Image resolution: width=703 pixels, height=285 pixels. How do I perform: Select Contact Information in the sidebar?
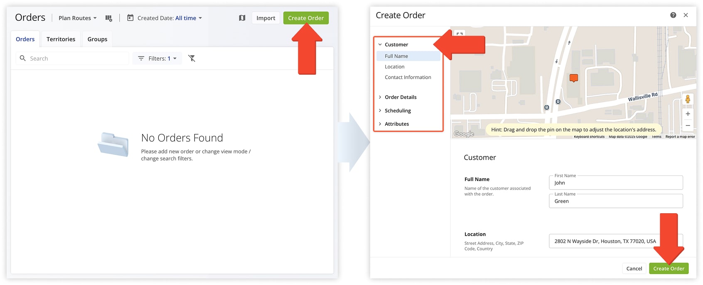[408, 77]
